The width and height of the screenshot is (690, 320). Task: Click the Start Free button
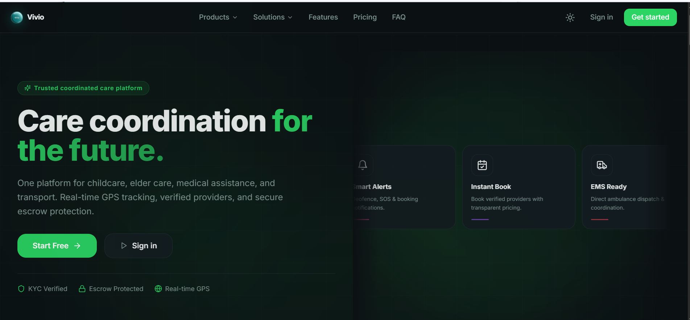point(57,246)
